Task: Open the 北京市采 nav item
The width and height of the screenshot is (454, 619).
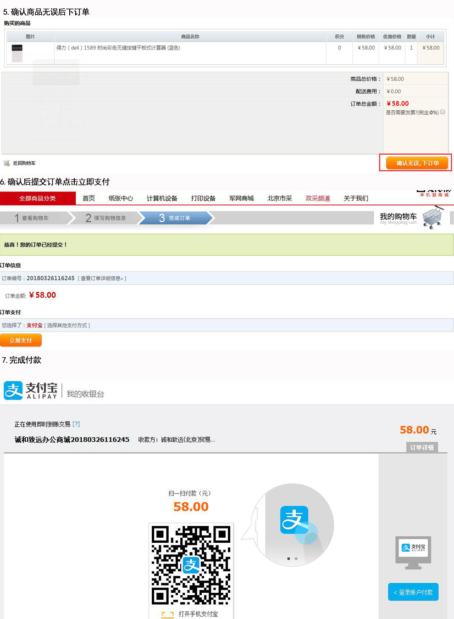Action: tap(280, 198)
